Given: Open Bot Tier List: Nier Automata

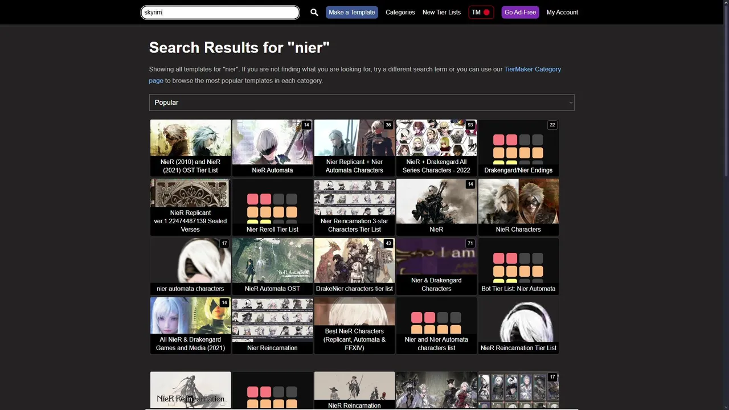Looking at the screenshot, I should [x=519, y=266].
